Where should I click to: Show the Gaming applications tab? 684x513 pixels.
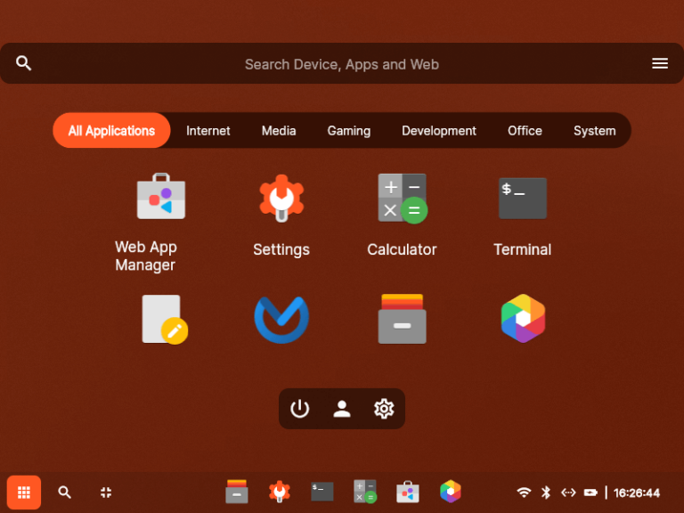point(348,131)
